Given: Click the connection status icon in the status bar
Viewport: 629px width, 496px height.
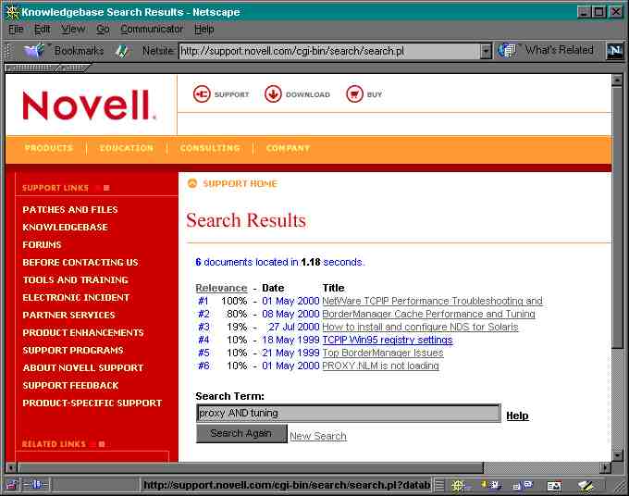Looking at the screenshot, I should tap(35, 486).
